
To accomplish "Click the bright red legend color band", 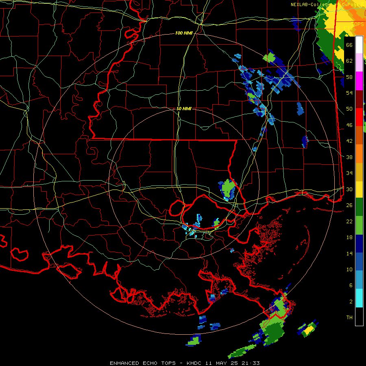I will tap(359, 117).
